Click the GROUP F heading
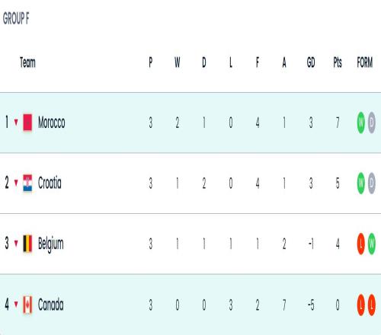This screenshot has height=335, width=381. tap(16, 18)
